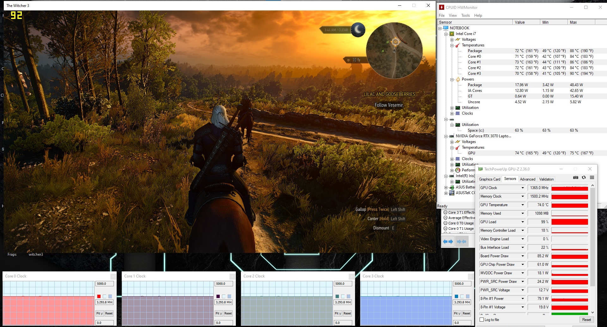
Task: Click the flame icon beside Powers
Action: [457, 79]
